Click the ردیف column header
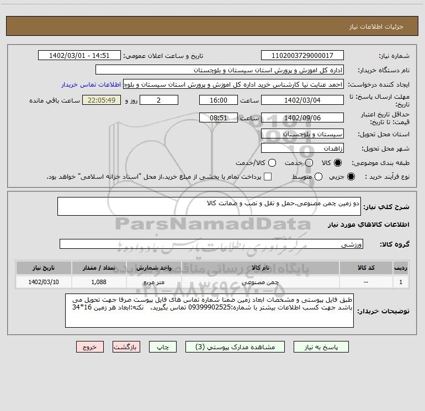This screenshot has height=411, width=425. point(401,268)
